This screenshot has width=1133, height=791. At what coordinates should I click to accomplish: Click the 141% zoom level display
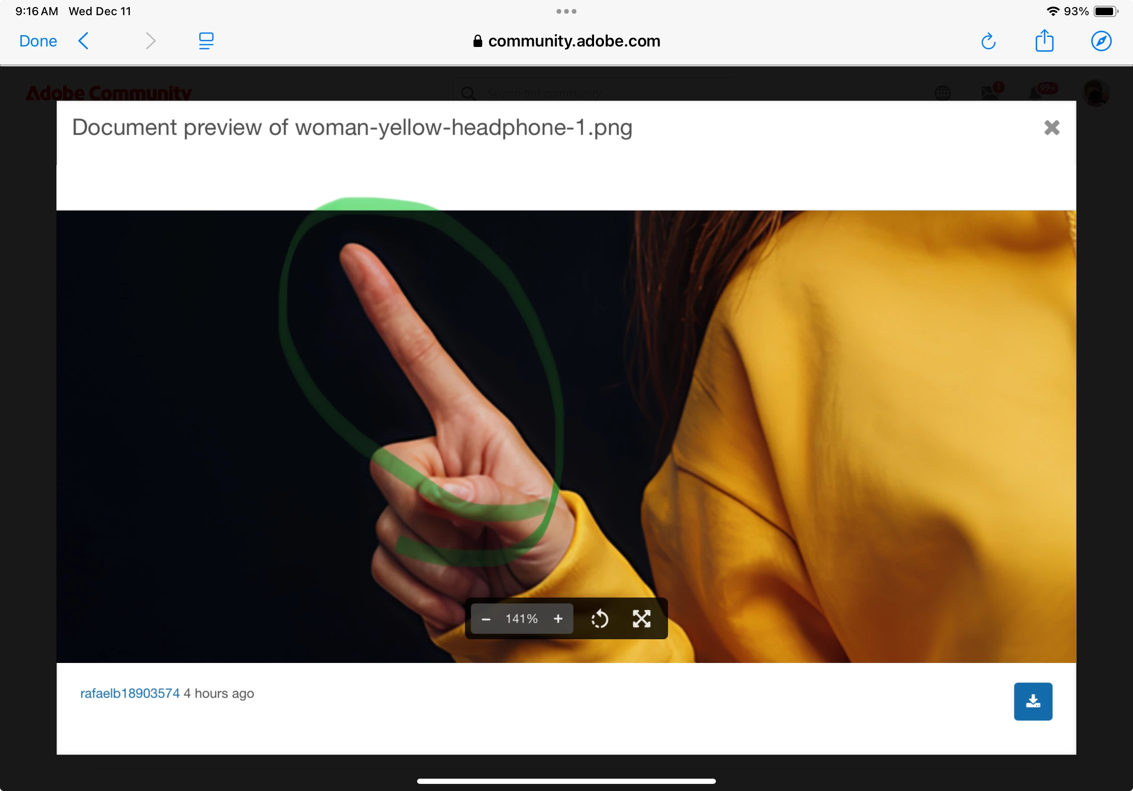521,619
